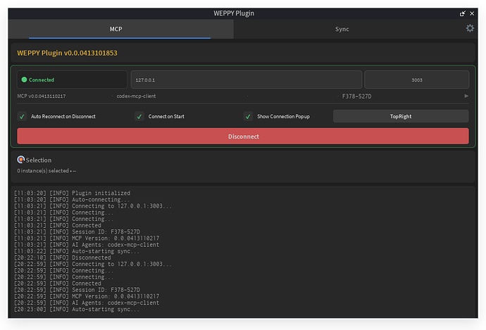Image resolution: width=486 pixels, height=330 pixels.
Task: Close the WEPPY Plugin window
Action: (x=472, y=13)
